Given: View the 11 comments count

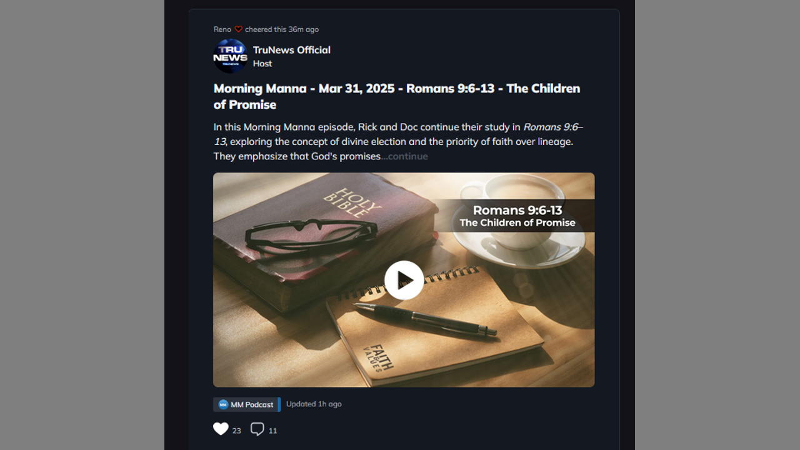Looking at the screenshot, I should (272, 431).
